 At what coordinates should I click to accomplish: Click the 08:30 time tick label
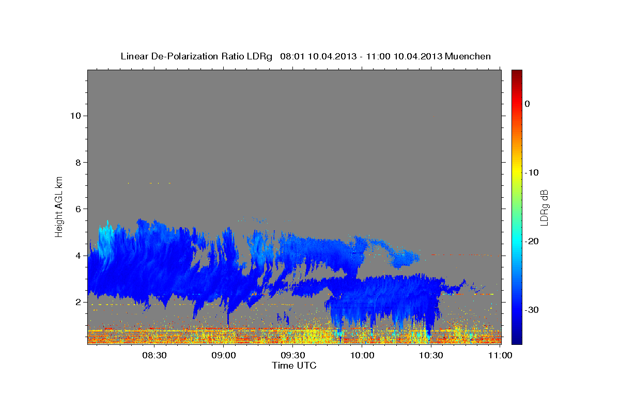pyautogui.click(x=154, y=355)
